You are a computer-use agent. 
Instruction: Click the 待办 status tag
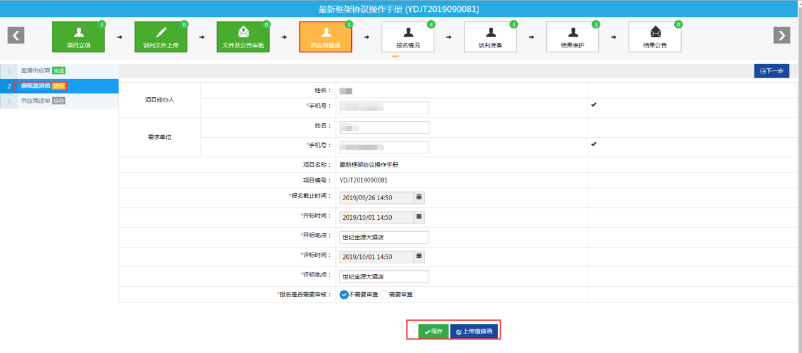pos(59,100)
